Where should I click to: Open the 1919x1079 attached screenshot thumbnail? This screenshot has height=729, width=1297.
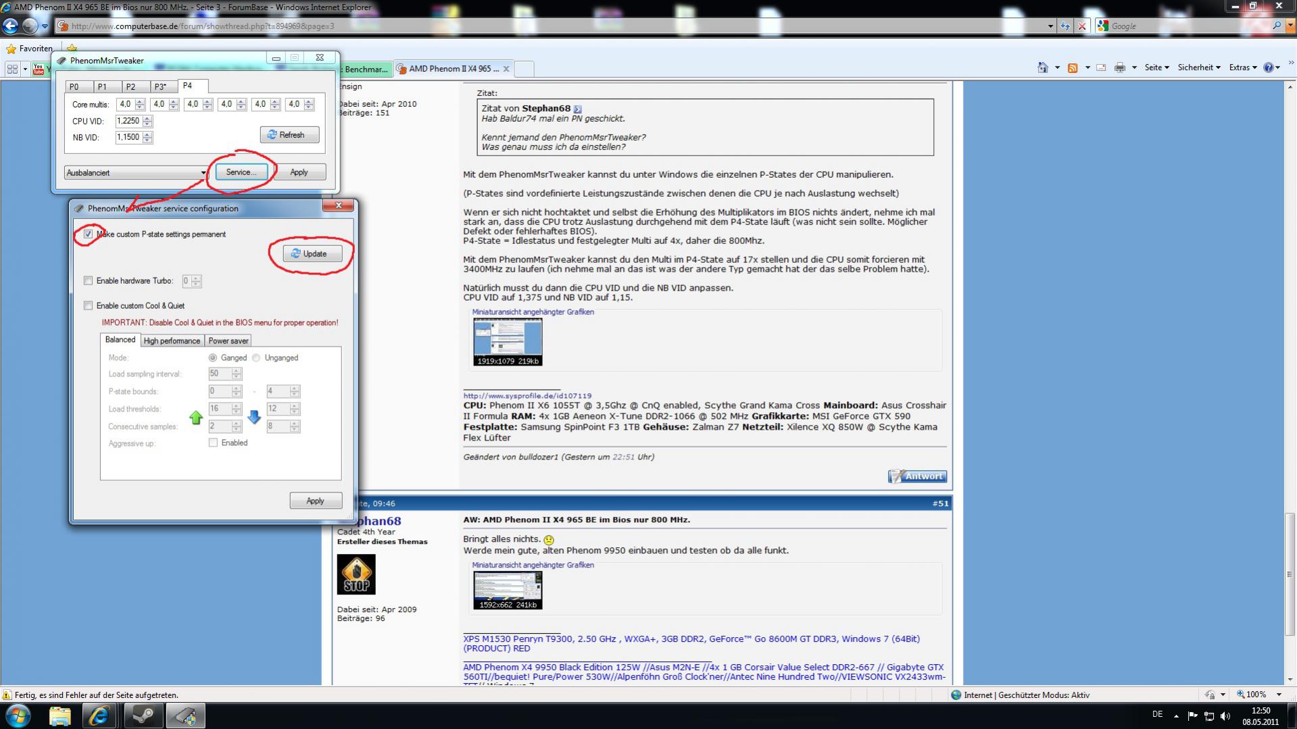pos(508,342)
